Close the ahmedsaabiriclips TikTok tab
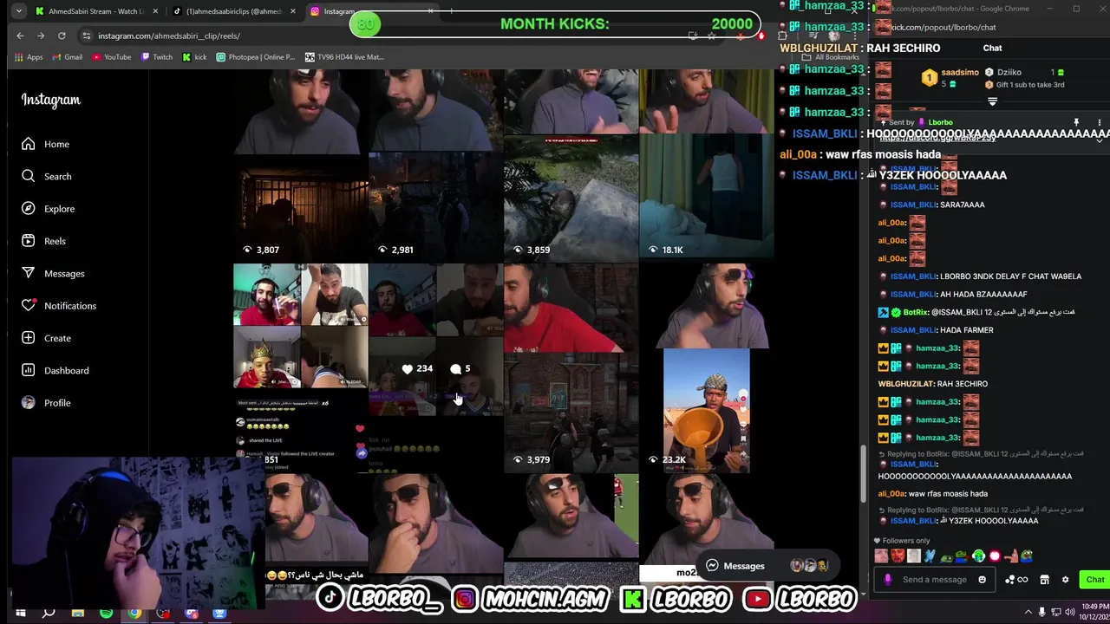 tap(292, 11)
